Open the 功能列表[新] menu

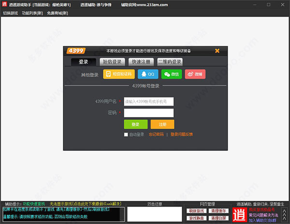[32, 13]
